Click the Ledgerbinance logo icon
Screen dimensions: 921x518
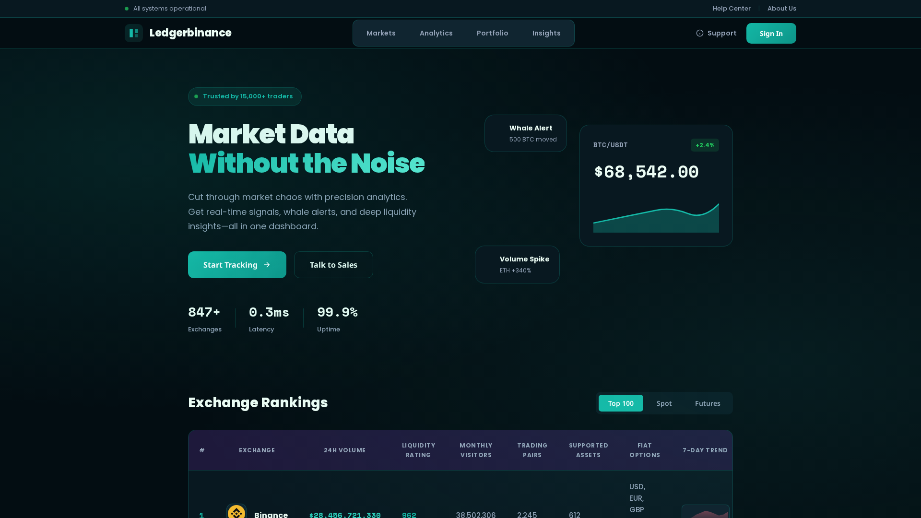tap(134, 33)
